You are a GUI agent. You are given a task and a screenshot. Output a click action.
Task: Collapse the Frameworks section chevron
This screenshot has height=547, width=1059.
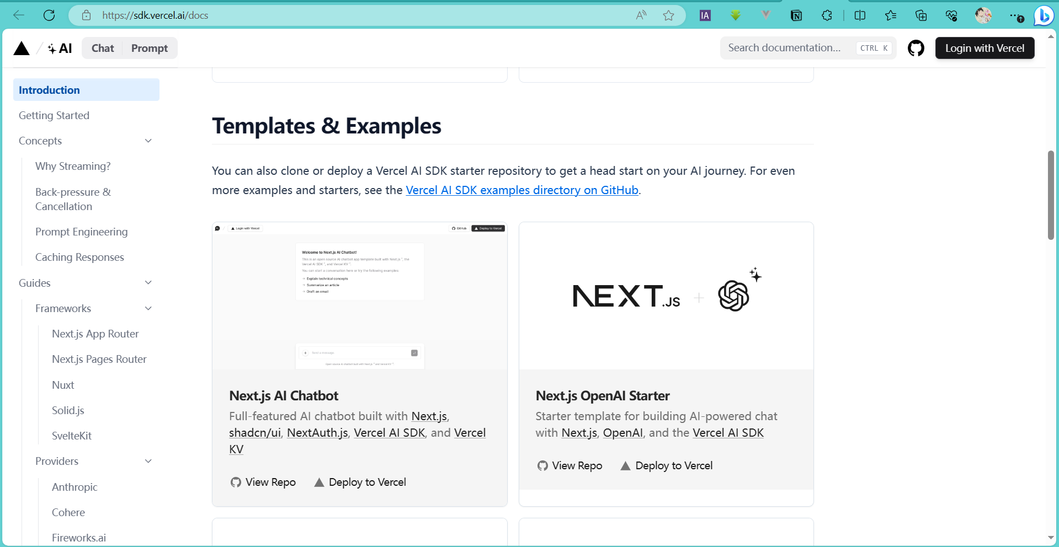click(x=148, y=308)
